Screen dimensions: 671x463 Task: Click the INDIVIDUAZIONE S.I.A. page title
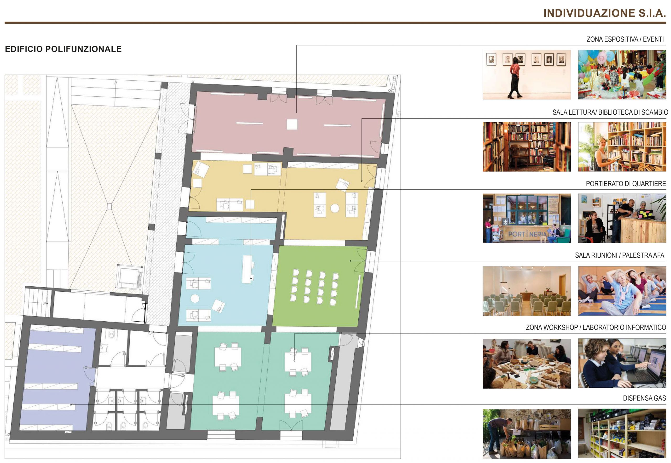604,13
